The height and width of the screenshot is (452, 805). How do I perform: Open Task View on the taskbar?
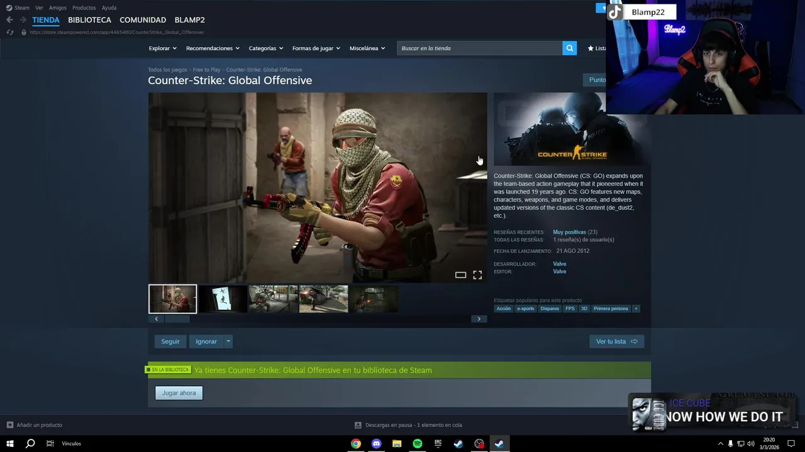50,444
